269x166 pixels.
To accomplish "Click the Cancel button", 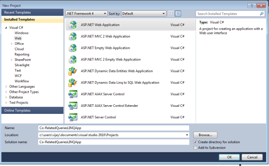I will coord(252,157).
